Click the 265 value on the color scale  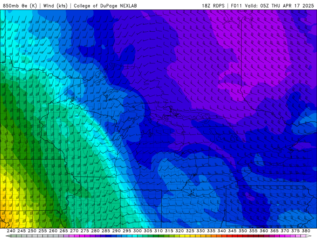click(64, 231)
